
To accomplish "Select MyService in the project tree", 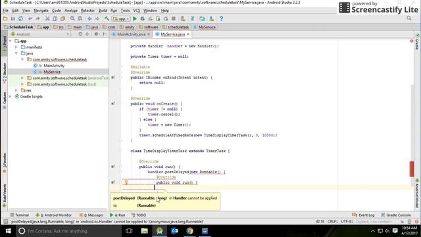I will click(52, 72).
